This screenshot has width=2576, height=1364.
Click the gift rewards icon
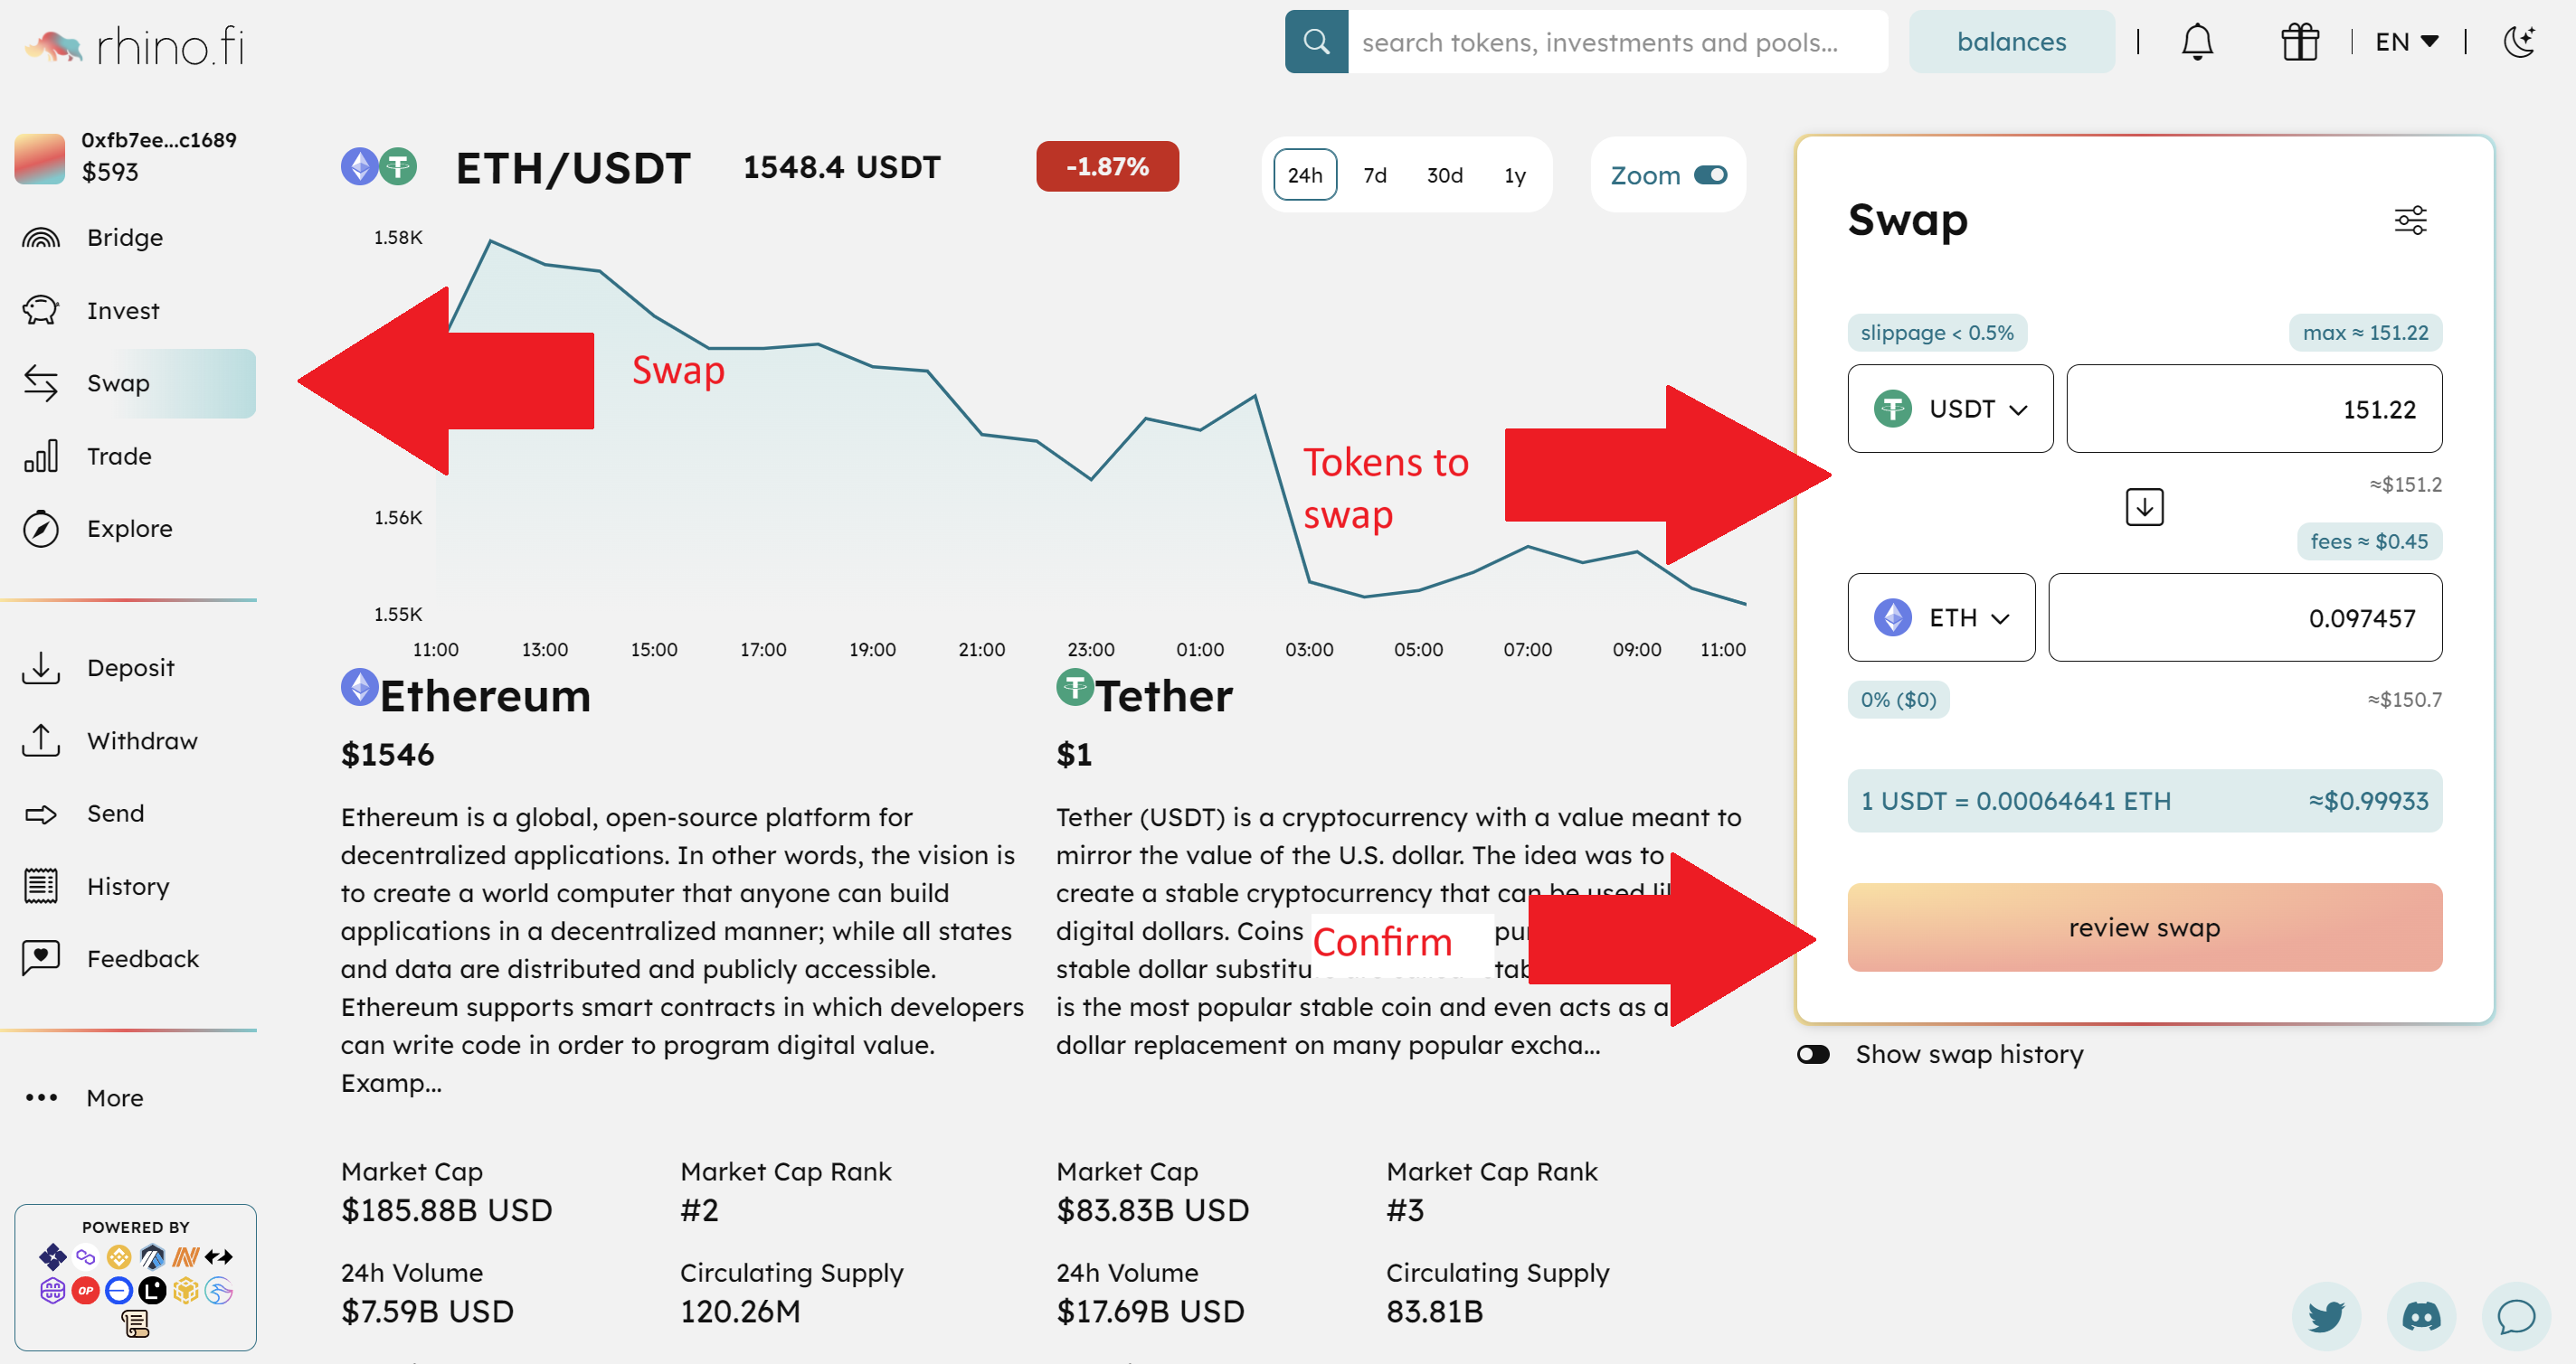coord(2299,42)
